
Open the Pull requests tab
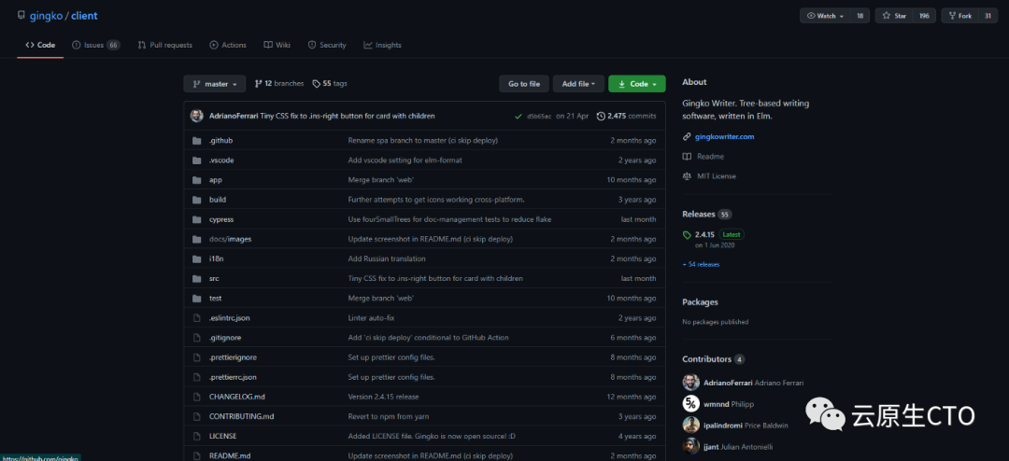pos(164,45)
